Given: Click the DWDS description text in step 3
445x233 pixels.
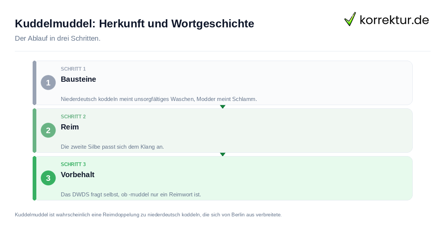Looking at the screenshot, I should 131,195.
